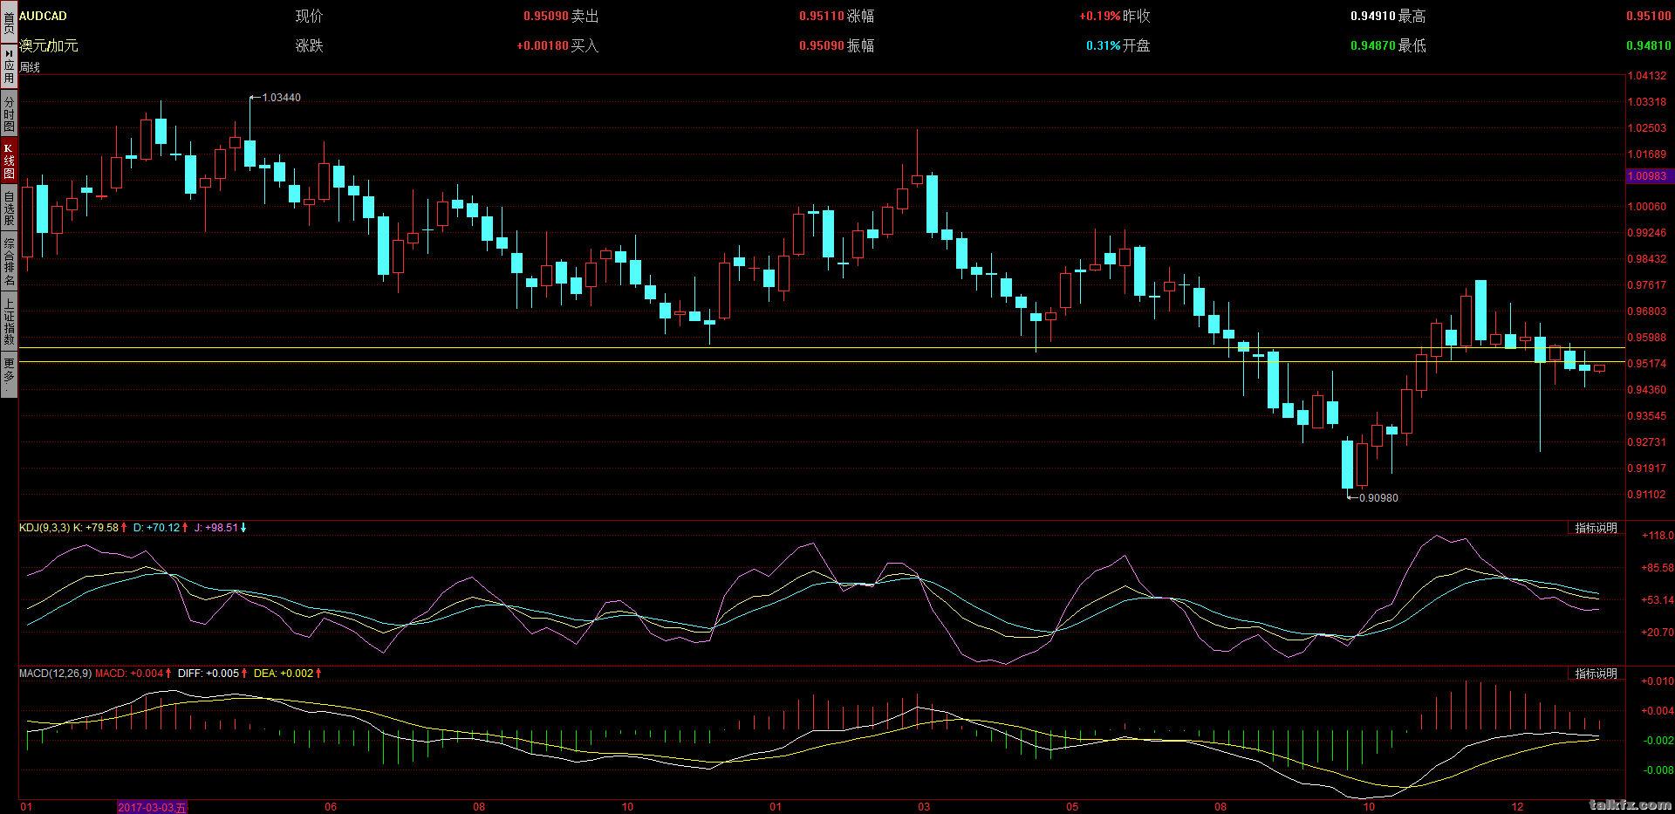Select the KDJ D value +70.12
This screenshot has width=1675, height=814.
pos(162,528)
